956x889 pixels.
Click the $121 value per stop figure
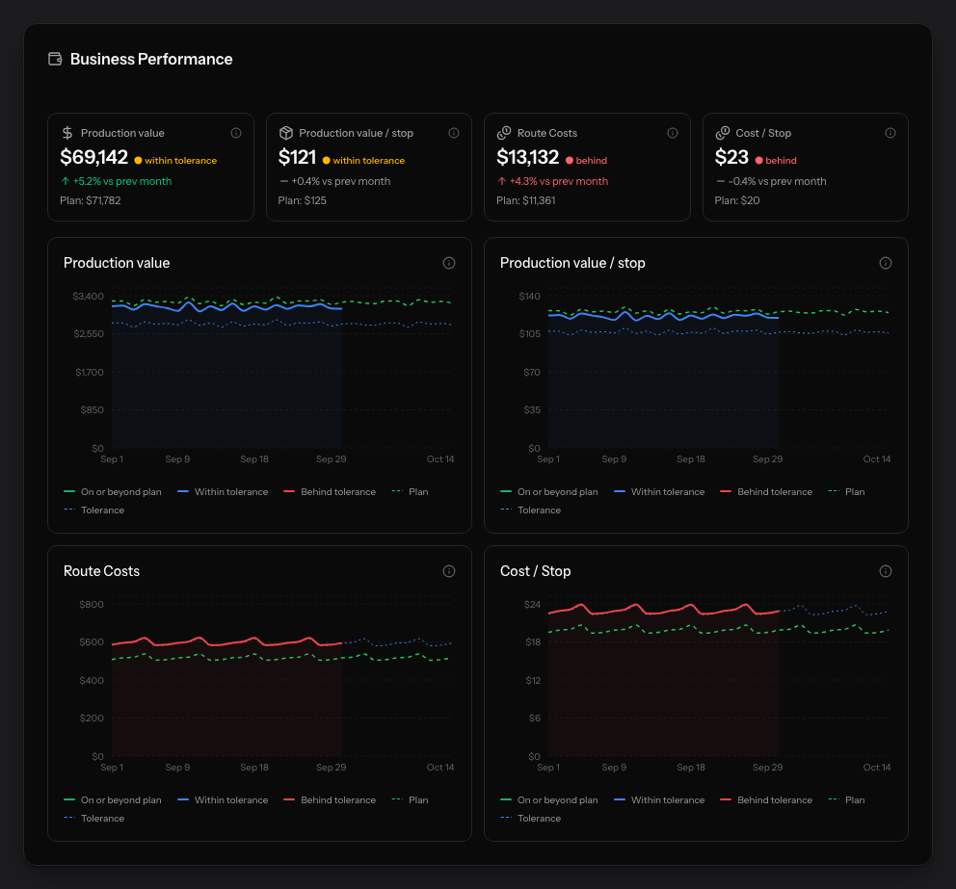pos(297,157)
